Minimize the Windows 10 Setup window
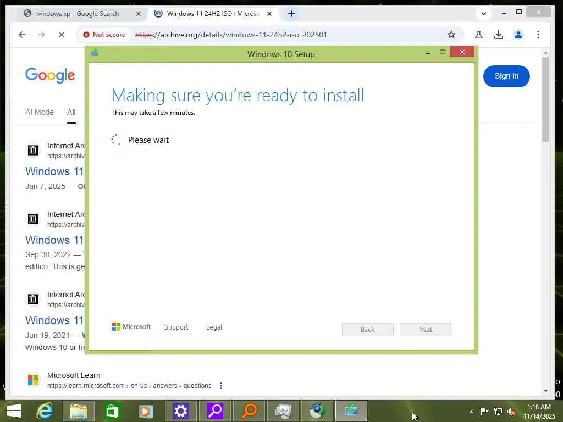Screen dimensions: 563x422 coord(428,53)
